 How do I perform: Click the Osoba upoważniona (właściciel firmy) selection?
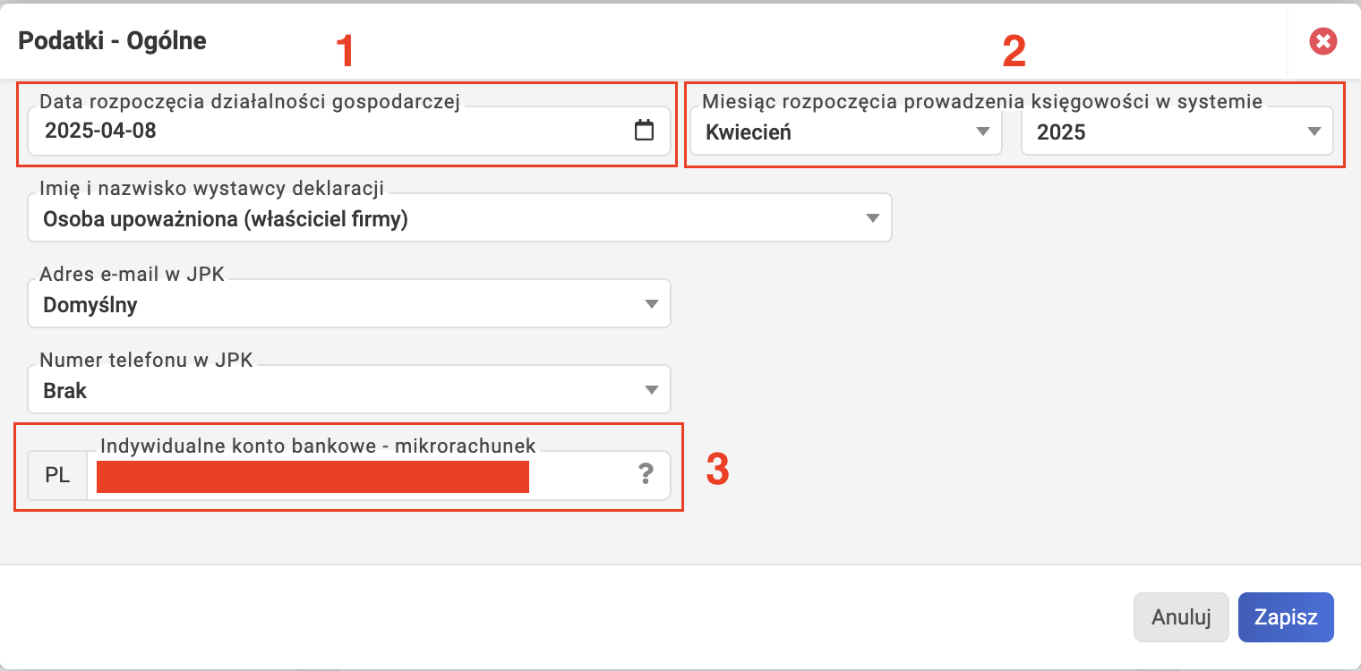(226, 219)
